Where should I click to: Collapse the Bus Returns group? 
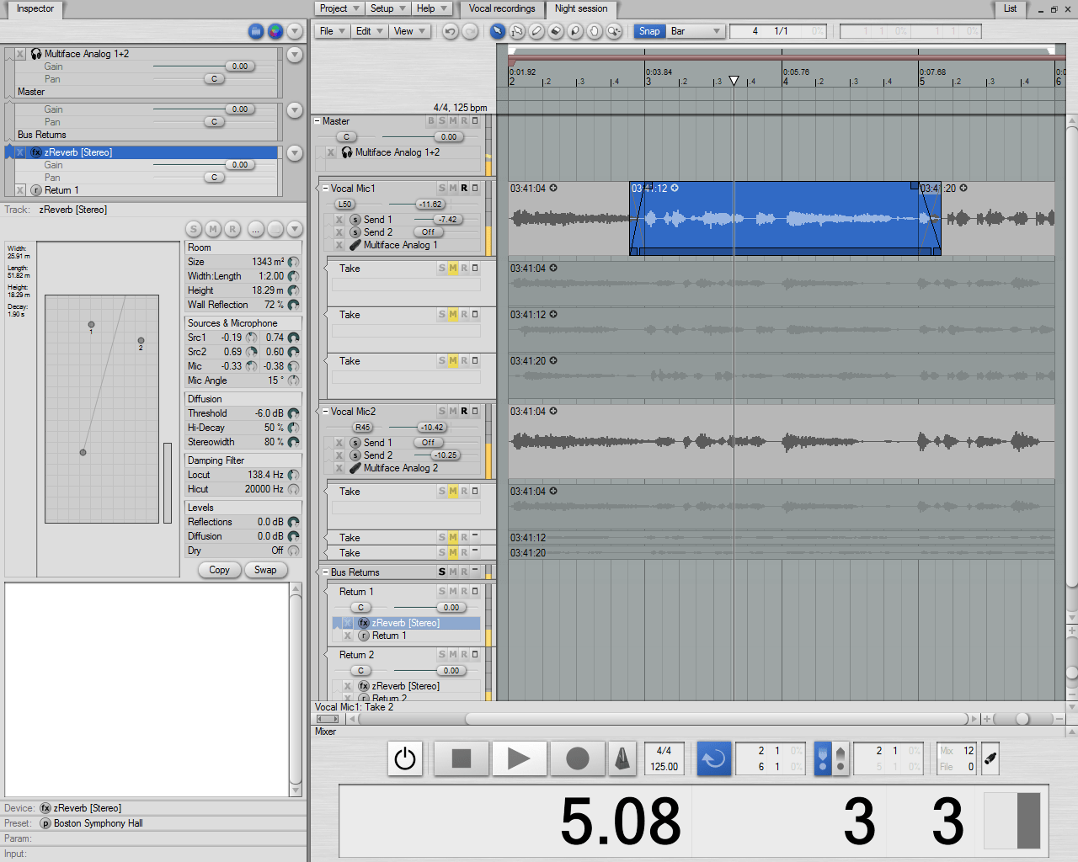tap(326, 572)
